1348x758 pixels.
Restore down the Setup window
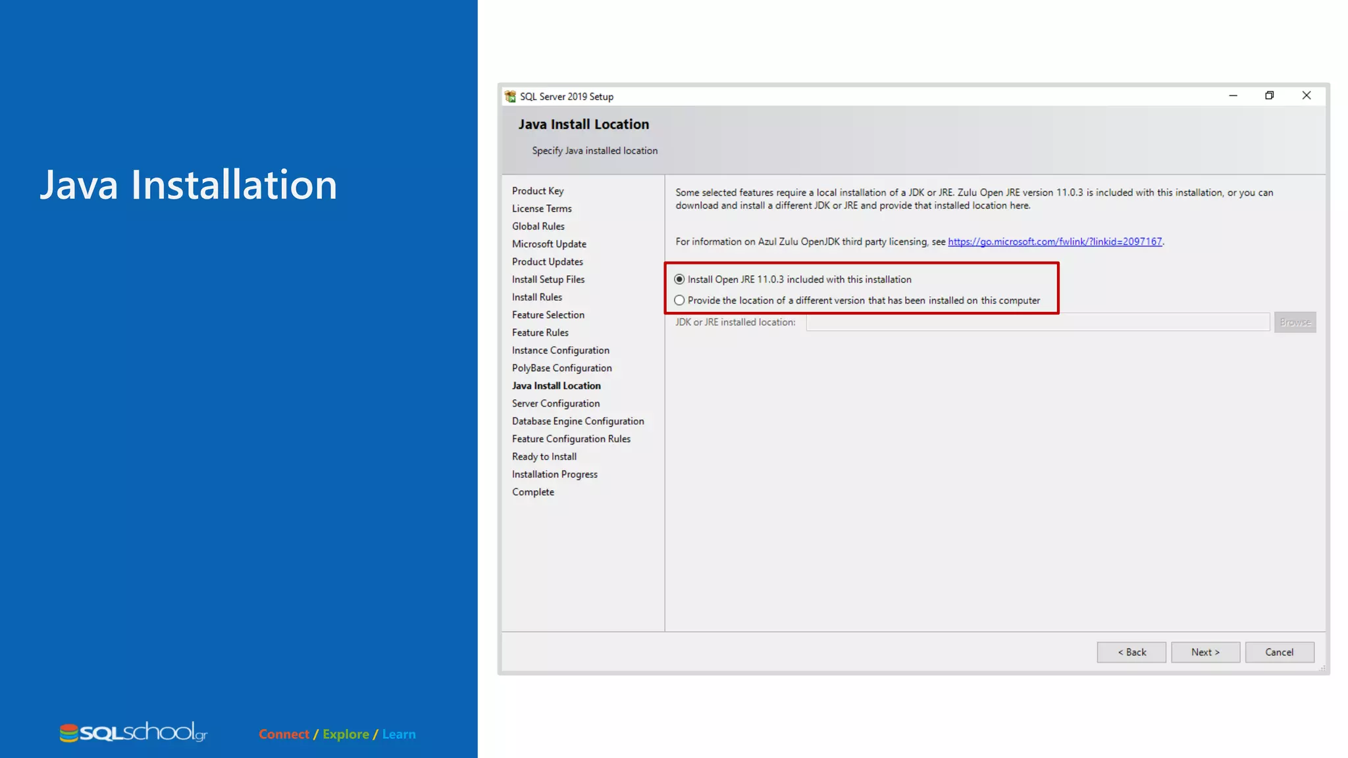[x=1269, y=96]
